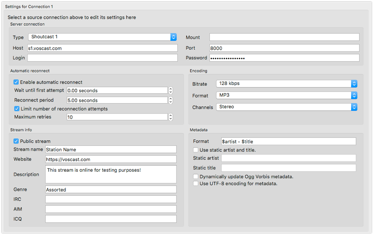
Task: Click the empty IRC field
Action: coord(111,199)
